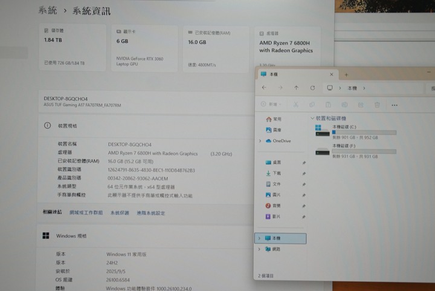Screen dimensions: 435x291
Task: Open OneDrive in the navigation pane
Action: (279, 141)
